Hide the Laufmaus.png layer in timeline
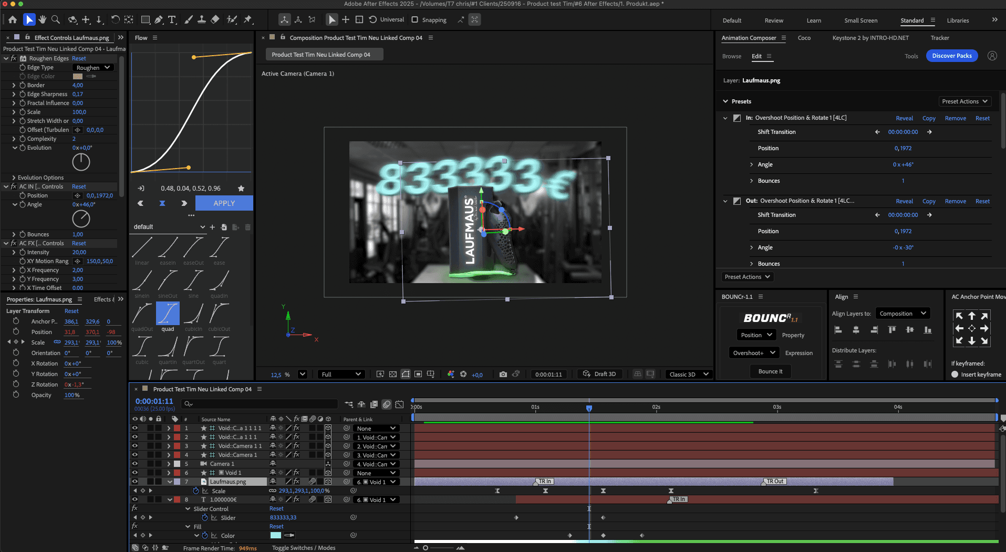Image resolution: width=1006 pixels, height=552 pixels. coord(135,482)
